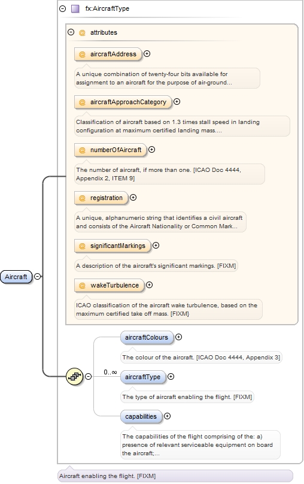Click the purple fx:AircraftType complex type icon

[75, 8]
